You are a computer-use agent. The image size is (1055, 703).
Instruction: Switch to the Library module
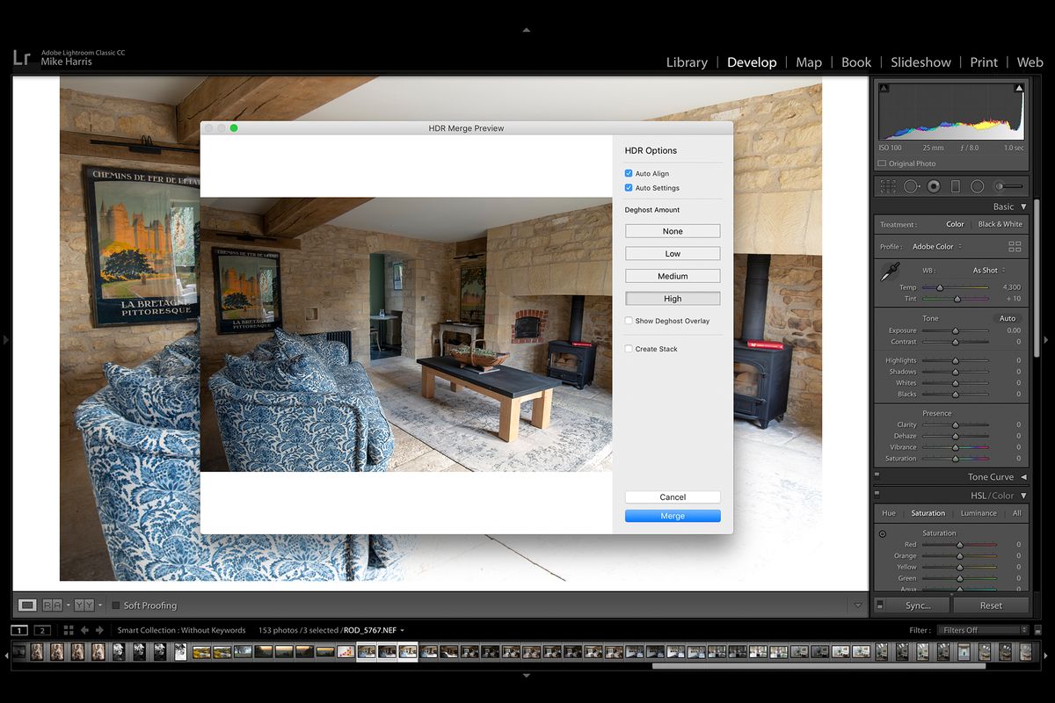pos(687,62)
